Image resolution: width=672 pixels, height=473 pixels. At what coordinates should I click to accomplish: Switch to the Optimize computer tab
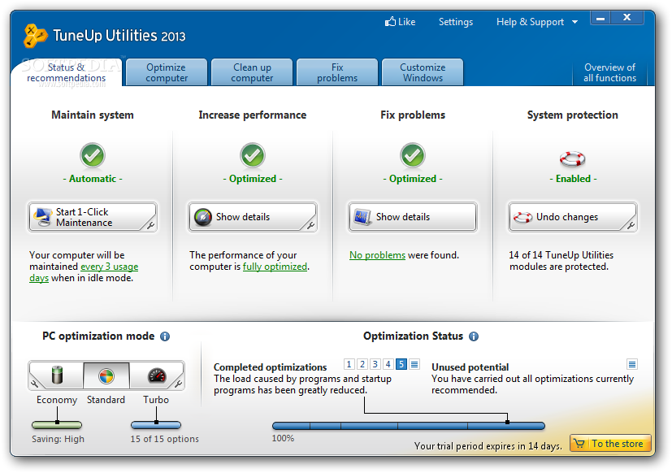167,72
